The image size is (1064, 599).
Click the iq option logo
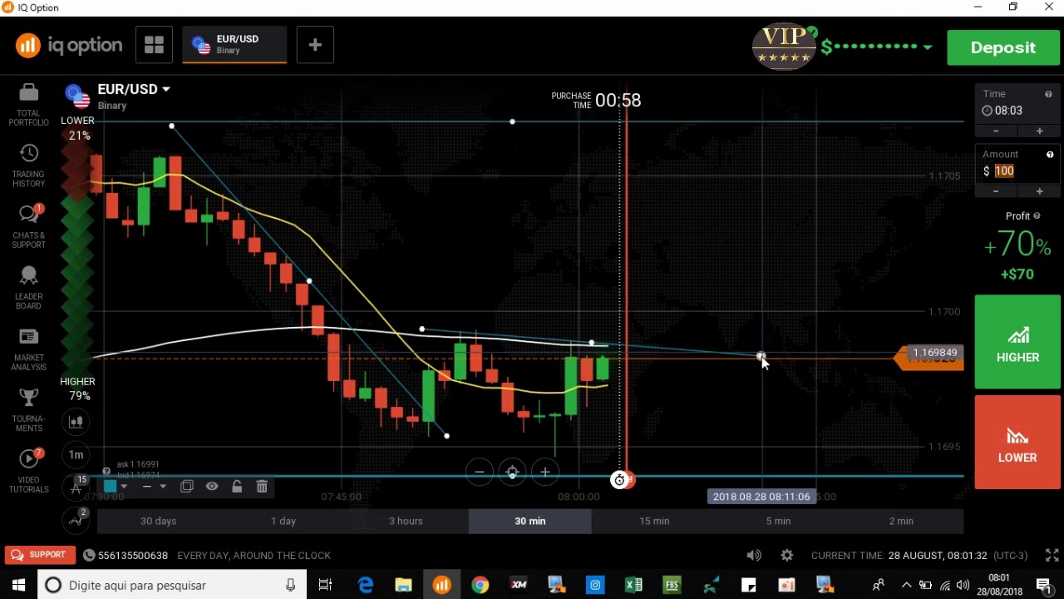tap(68, 45)
